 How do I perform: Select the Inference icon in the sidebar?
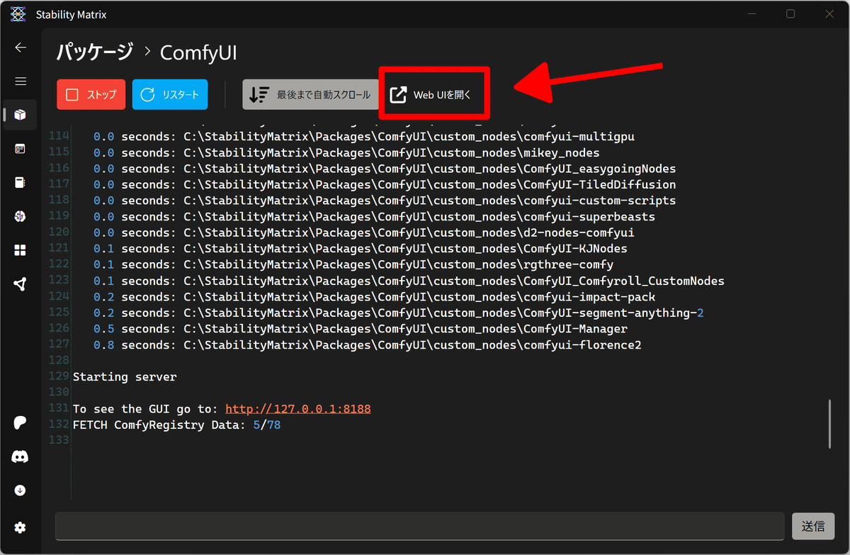20,149
